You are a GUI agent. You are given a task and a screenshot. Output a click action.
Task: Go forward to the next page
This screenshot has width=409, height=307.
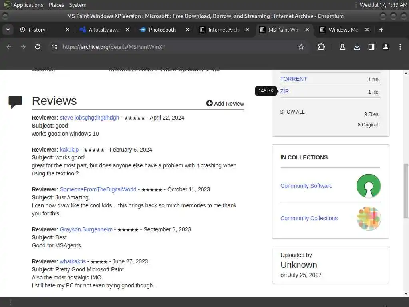tap(23, 47)
